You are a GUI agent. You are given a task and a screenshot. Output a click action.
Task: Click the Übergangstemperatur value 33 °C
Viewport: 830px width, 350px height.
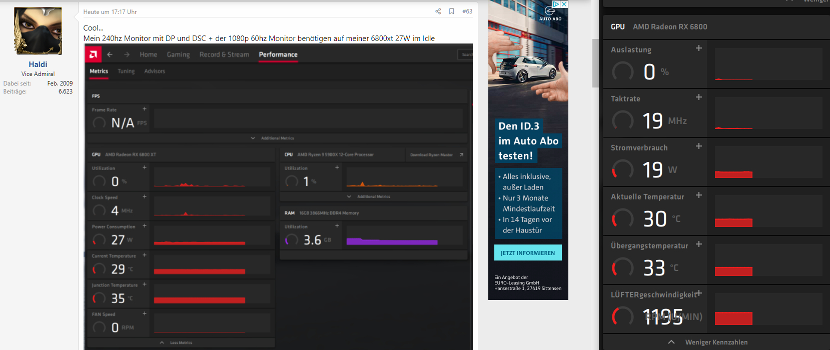pyautogui.click(x=661, y=268)
